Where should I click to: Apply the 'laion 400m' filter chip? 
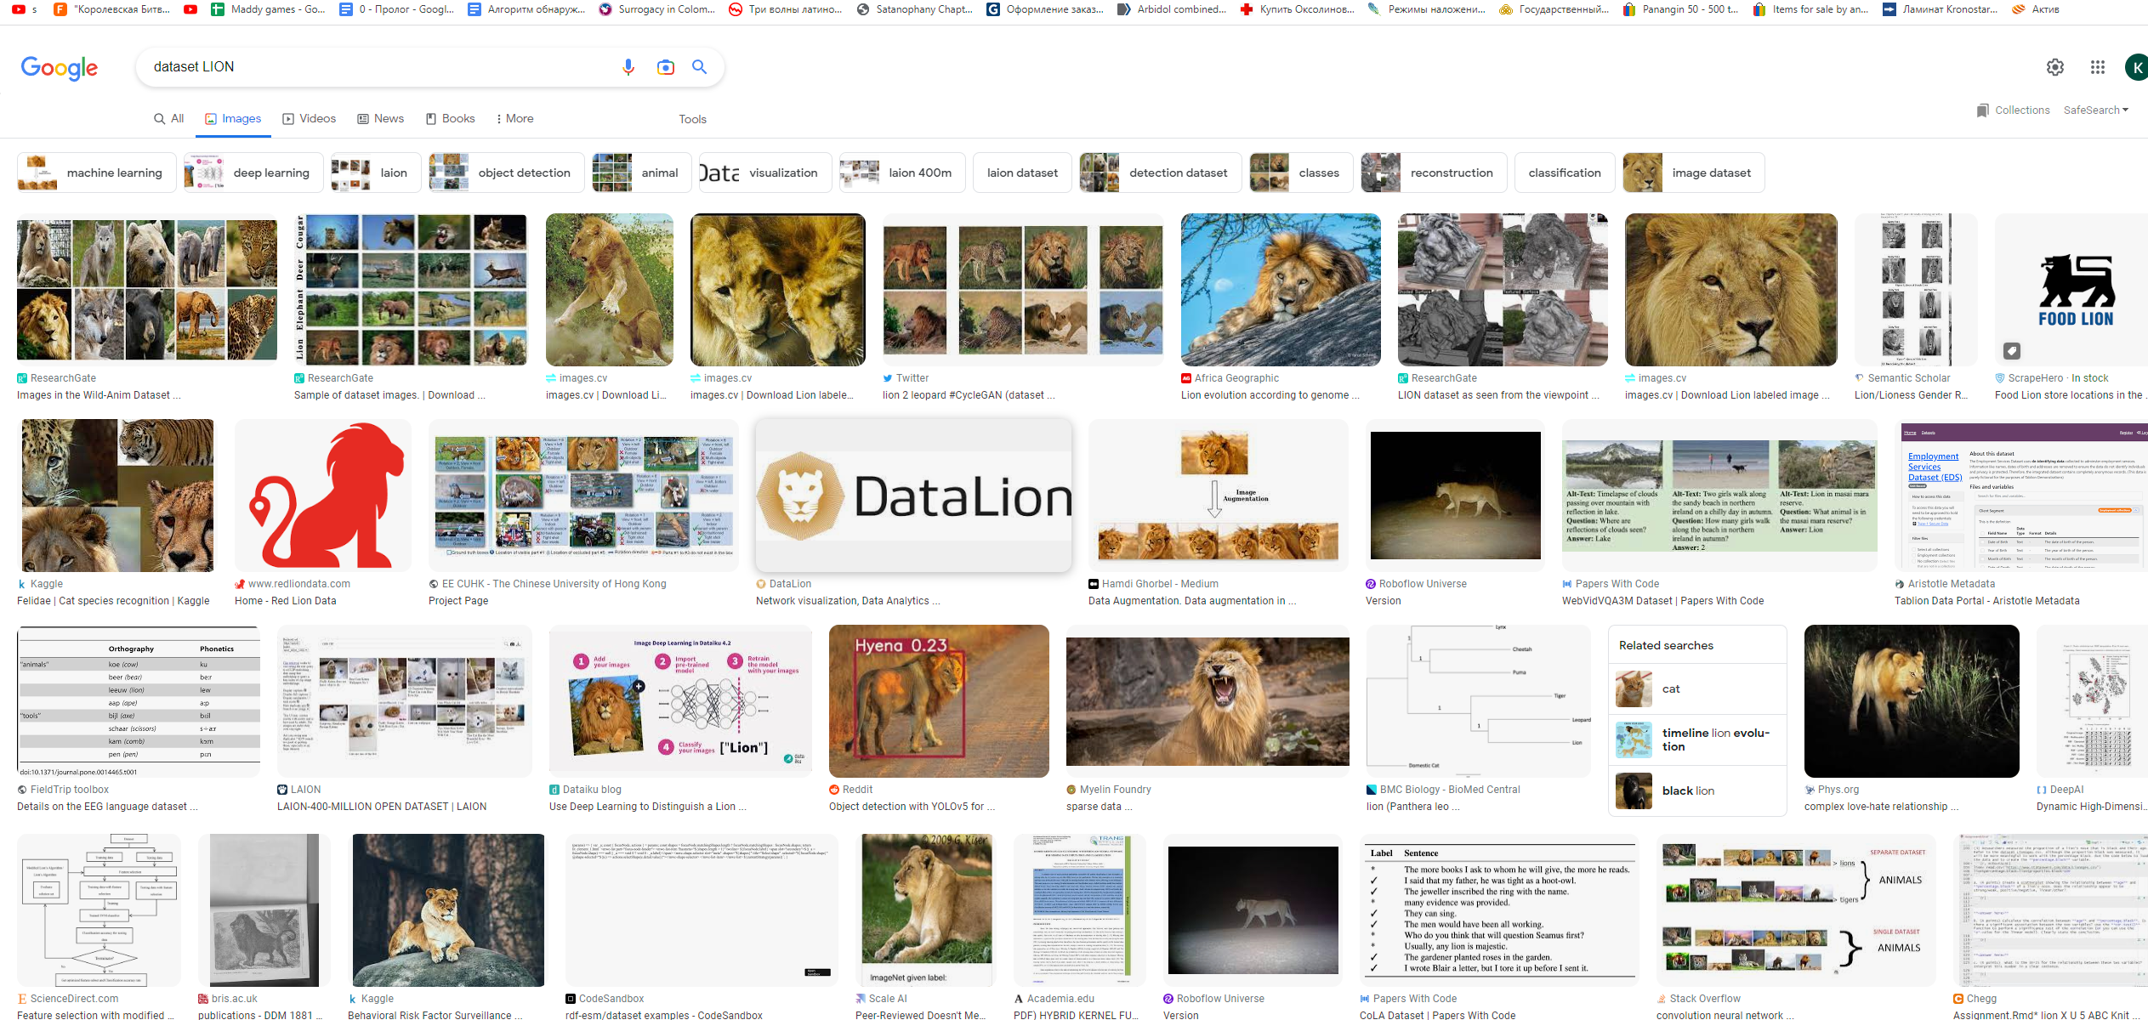pos(902,173)
